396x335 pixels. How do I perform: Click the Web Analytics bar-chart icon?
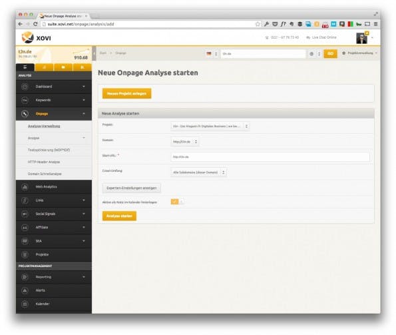[x=25, y=187]
